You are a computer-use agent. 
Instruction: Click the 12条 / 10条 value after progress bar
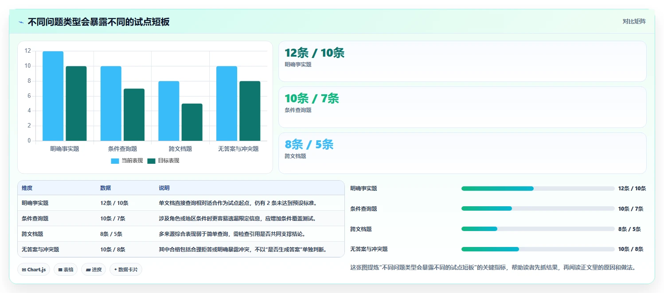[632, 189]
